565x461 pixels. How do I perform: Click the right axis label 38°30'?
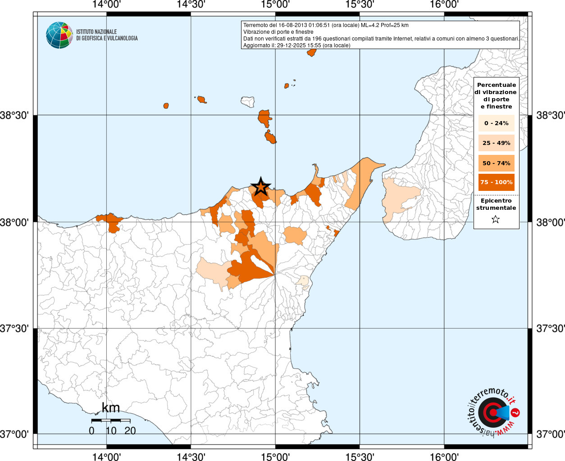tap(550, 115)
